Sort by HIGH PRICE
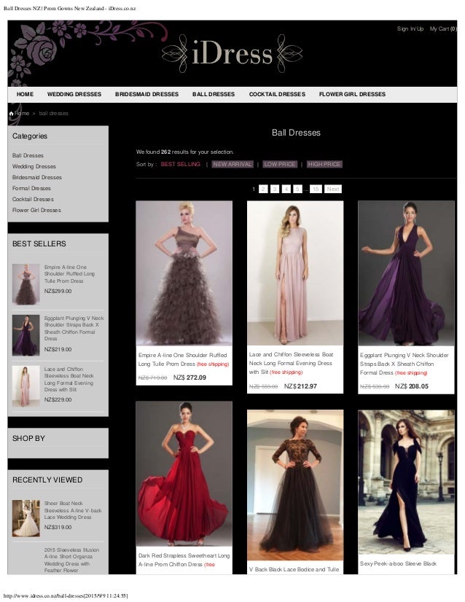 pos(324,164)
